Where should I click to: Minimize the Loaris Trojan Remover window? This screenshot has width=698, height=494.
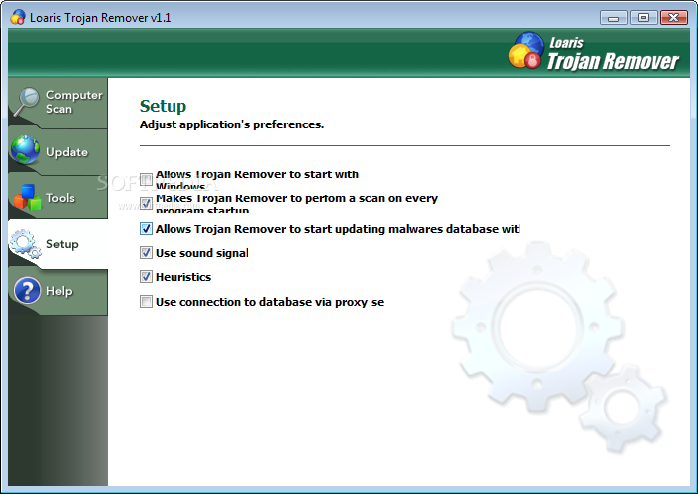(x=614, y=18)
